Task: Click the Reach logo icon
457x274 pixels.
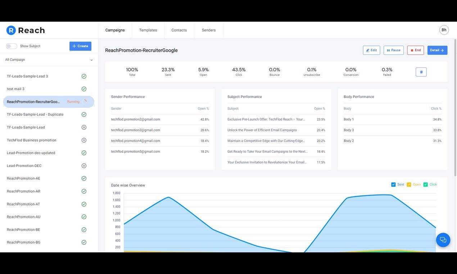Action: pyautogui.click(x=11, y=30)
